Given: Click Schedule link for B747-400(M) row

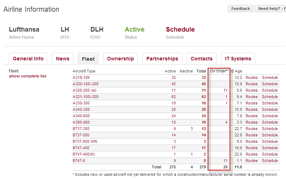Looking at the screenshot, I should point(270,154).
